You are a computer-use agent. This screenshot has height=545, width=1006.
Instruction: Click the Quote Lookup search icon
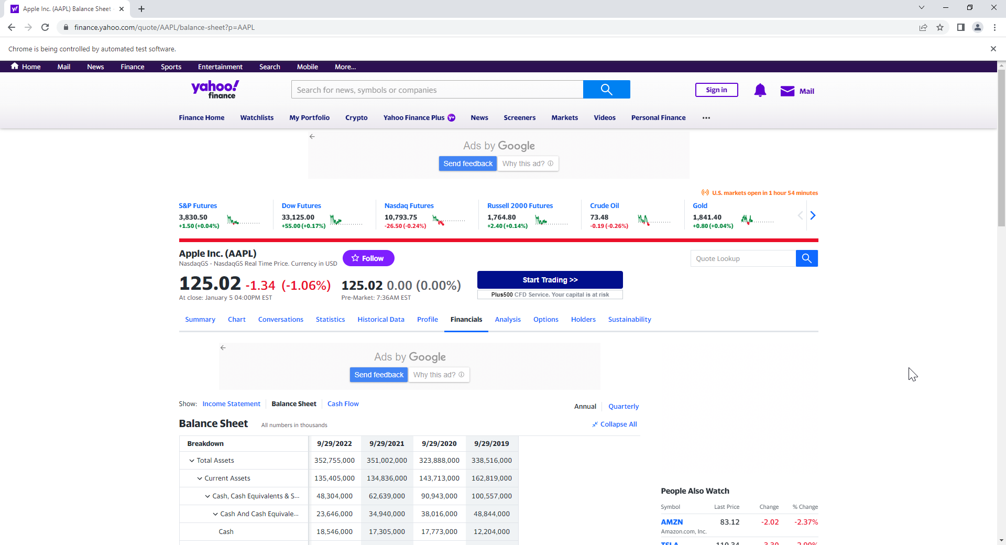click(x=806, y=258)
